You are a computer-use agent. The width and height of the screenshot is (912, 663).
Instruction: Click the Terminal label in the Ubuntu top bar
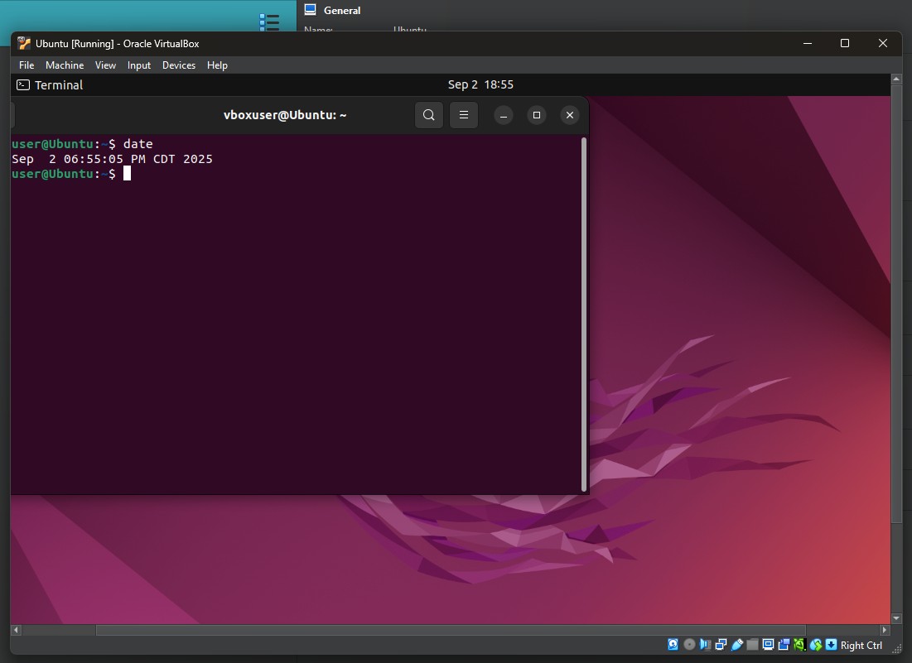[x=57, y=84]
